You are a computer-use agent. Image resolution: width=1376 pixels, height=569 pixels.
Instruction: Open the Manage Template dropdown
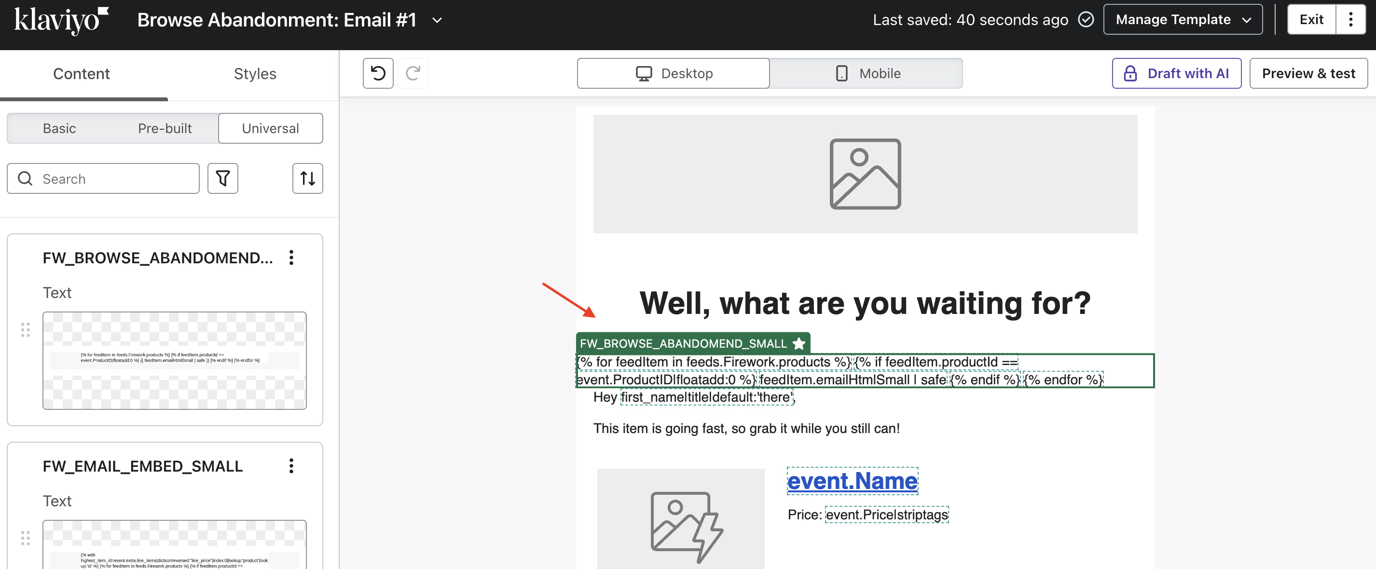(x=1183, y=20)
